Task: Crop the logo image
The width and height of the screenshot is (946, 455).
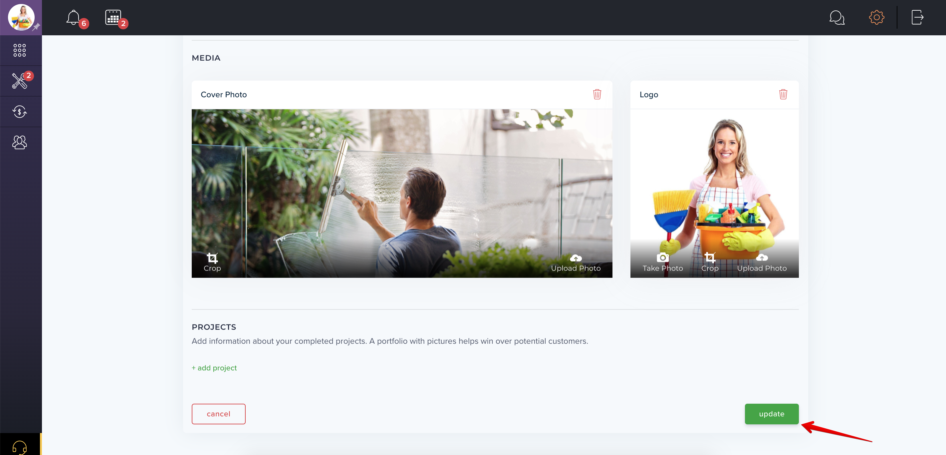Action: [x=710, y=262]
